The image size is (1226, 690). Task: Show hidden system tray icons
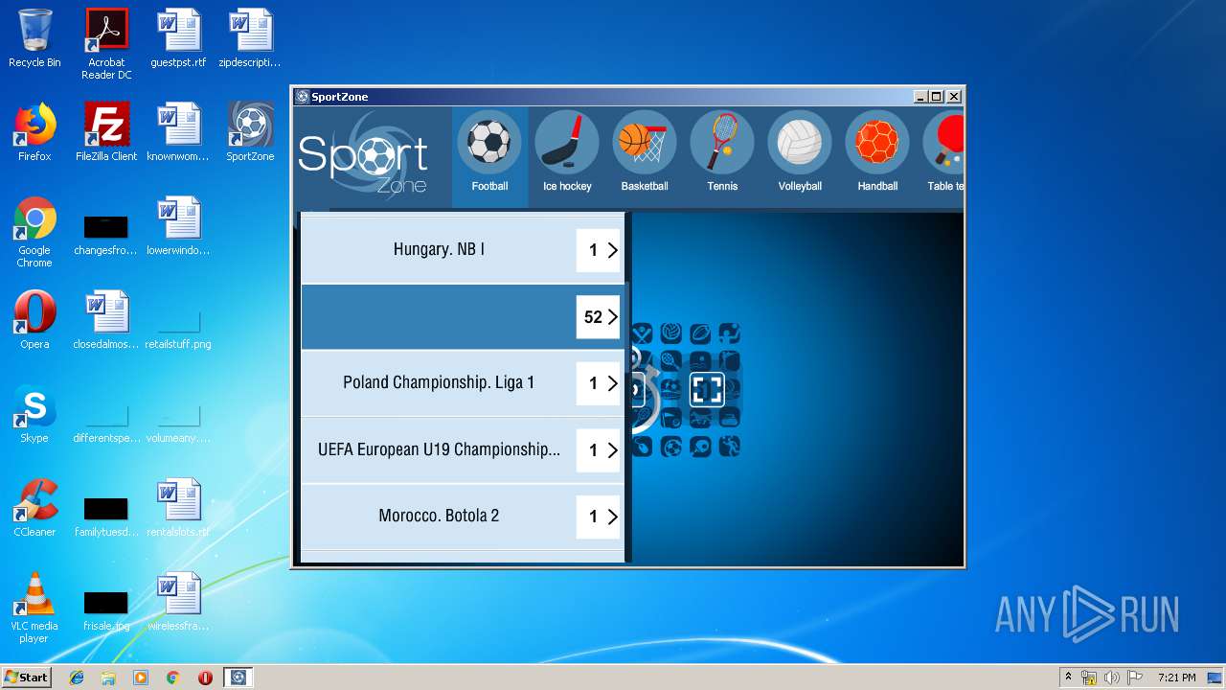(1068, 678)
